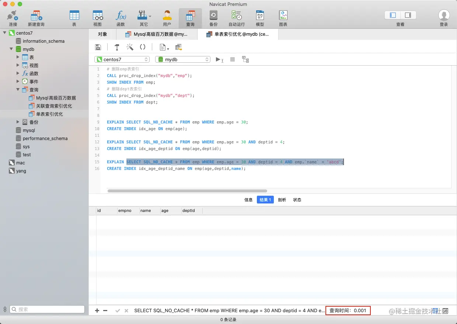Viewport: 457px width, 324px height.
Task: Click the stop square icon
Action: pos(233,59)
